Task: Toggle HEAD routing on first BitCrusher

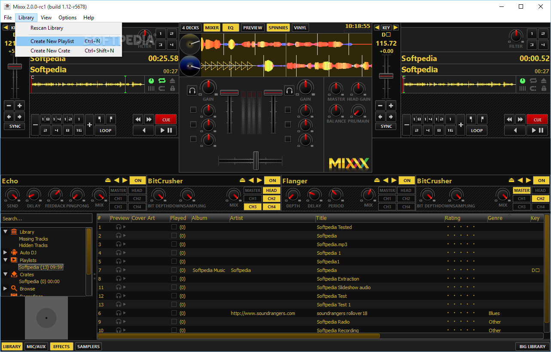Action: pos(271,190)
